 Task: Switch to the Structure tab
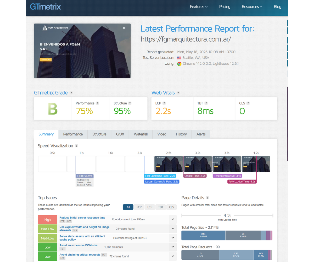[x=99, y=134]
